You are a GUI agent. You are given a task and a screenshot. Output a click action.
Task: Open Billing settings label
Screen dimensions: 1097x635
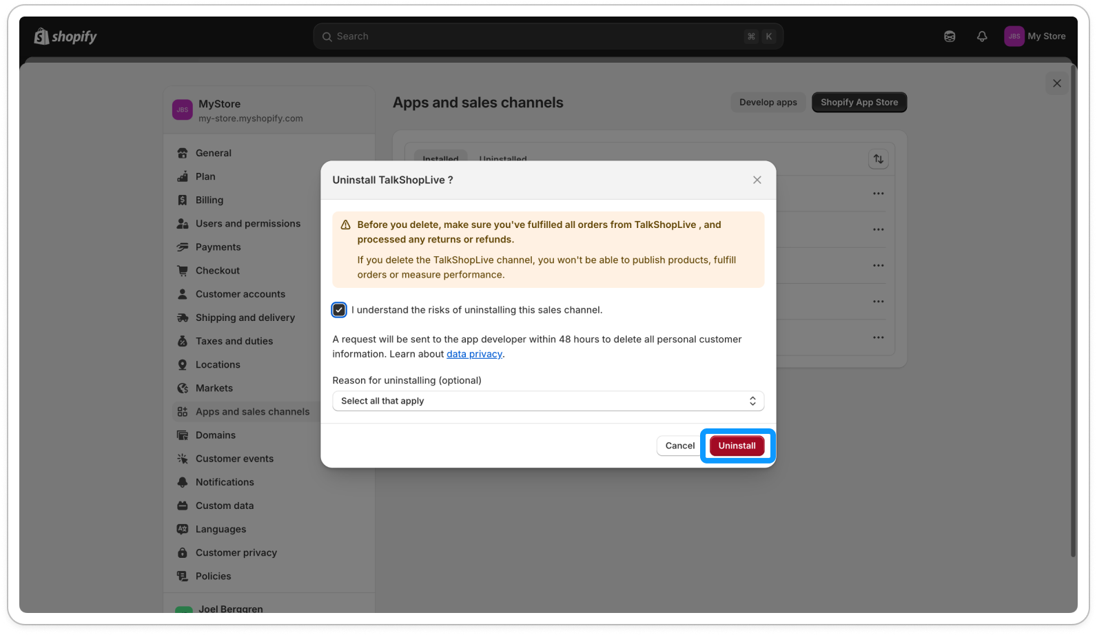pyautogui.click(x=209, y=200)
